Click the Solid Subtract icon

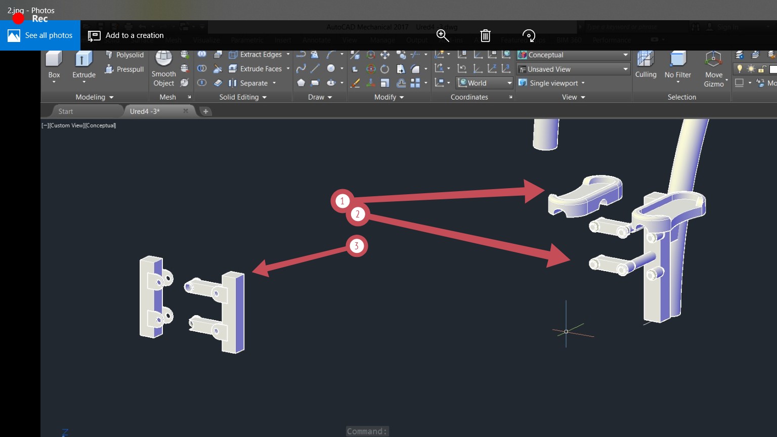click(202, 68)
